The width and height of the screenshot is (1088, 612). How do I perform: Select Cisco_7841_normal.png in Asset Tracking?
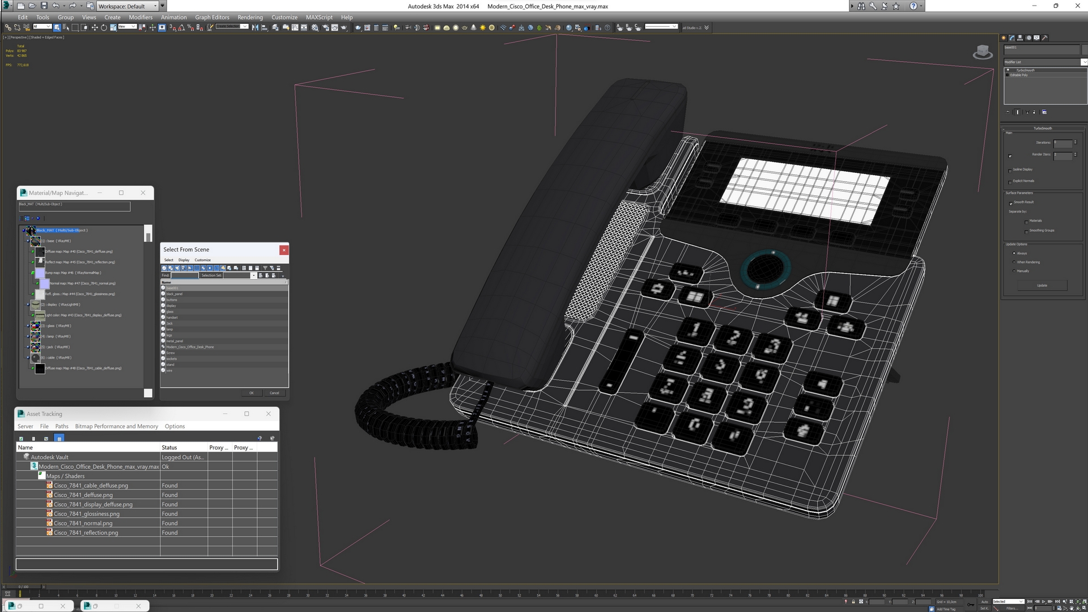(x=83, y=523)
